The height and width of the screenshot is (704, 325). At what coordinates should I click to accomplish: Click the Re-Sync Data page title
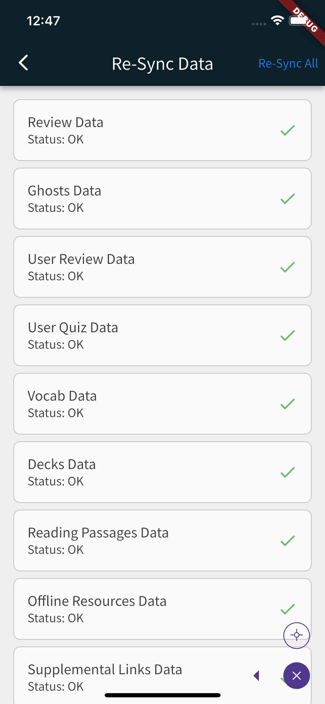tap(162, 64)
